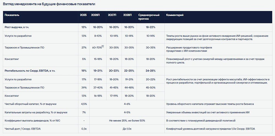
Task: Click the "Комментарий" column header
Action: pos(175,15)
